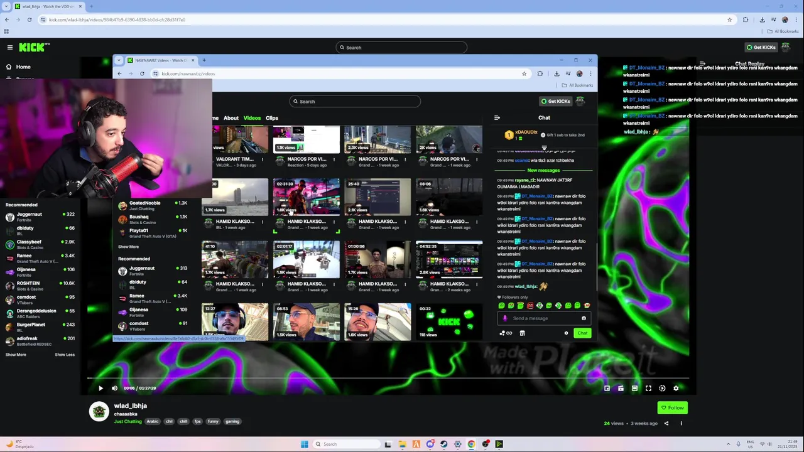Reload the page in Chrome
Image resolution: width=804 pixels, height=452 pixels.
click(30, 19)
